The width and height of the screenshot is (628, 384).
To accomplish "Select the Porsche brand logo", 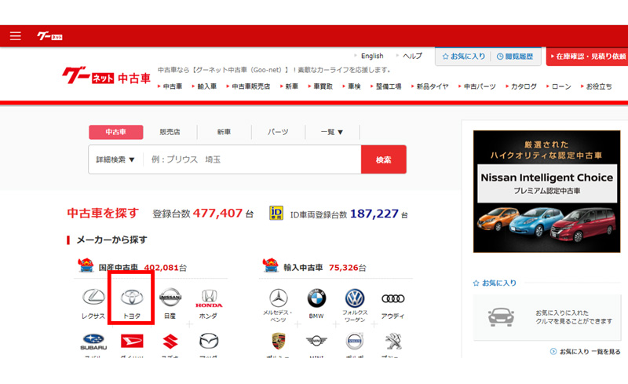I will click(x=278, y=341).
